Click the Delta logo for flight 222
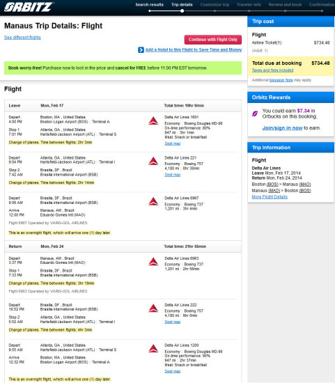The height and width of the screenshot is (383, 335). [x=153, y=308]
